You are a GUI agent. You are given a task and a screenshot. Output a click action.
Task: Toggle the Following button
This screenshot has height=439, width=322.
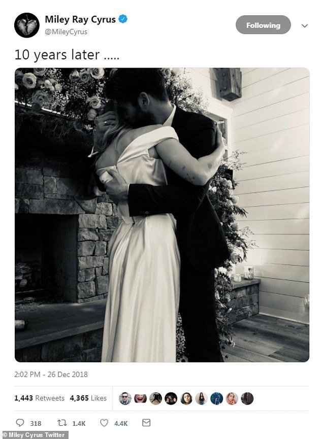[x=263, y=25]
